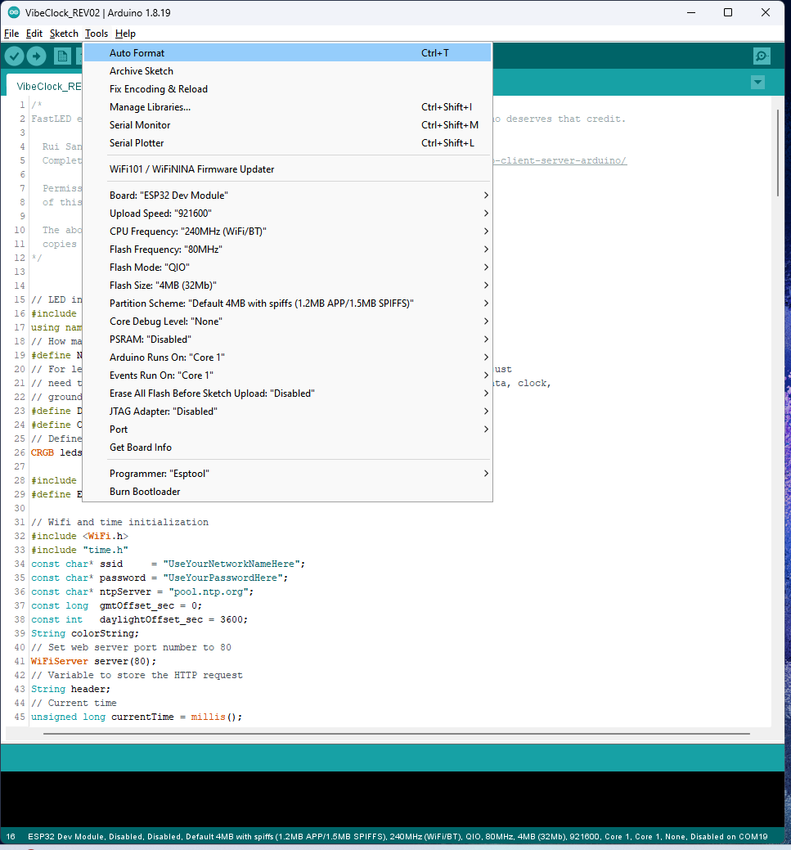Viewport: 791px width, 850px height.
Task: Expand Core Debug Level: "None" submenu
Action: coord(287,322)
